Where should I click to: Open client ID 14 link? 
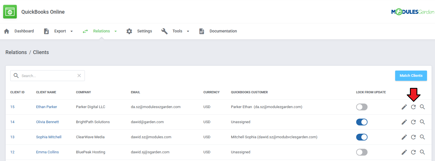(12, 122)
